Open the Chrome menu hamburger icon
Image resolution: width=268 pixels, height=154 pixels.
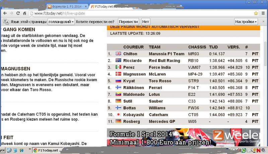(x=263, y=13)
